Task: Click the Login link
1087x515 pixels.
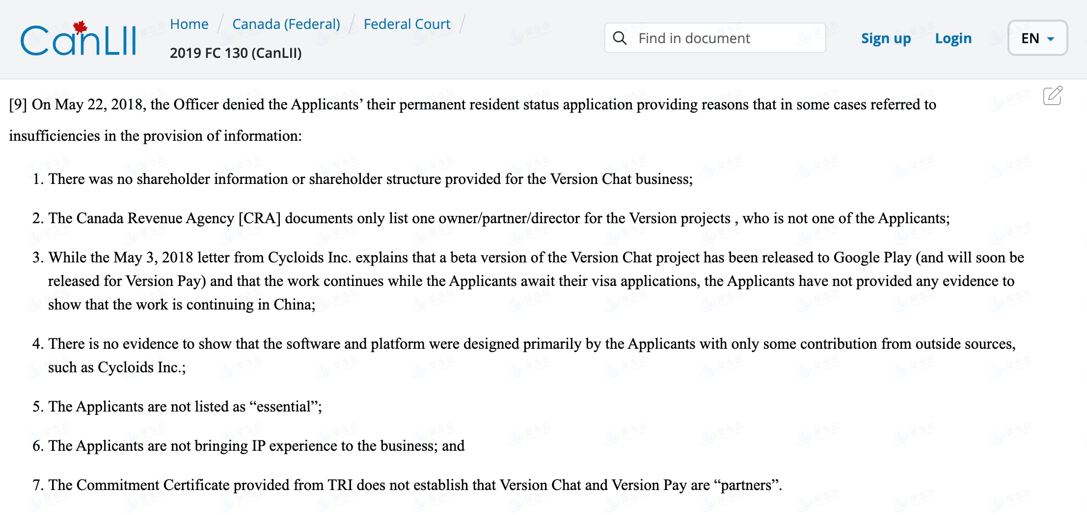Action: [x=953, y=38]
